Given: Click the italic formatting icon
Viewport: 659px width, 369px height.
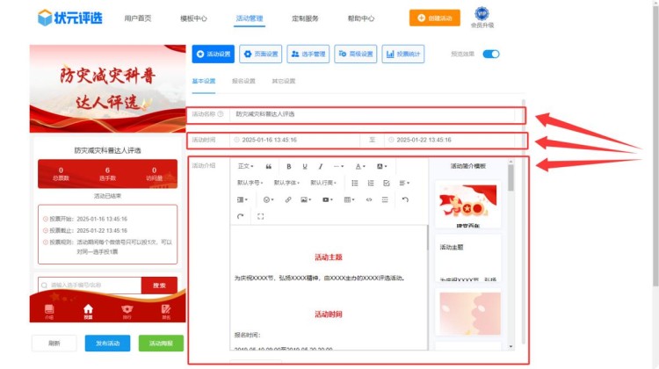Looking at the screenshot, I should pyautogui.click(x=321, y=166).
